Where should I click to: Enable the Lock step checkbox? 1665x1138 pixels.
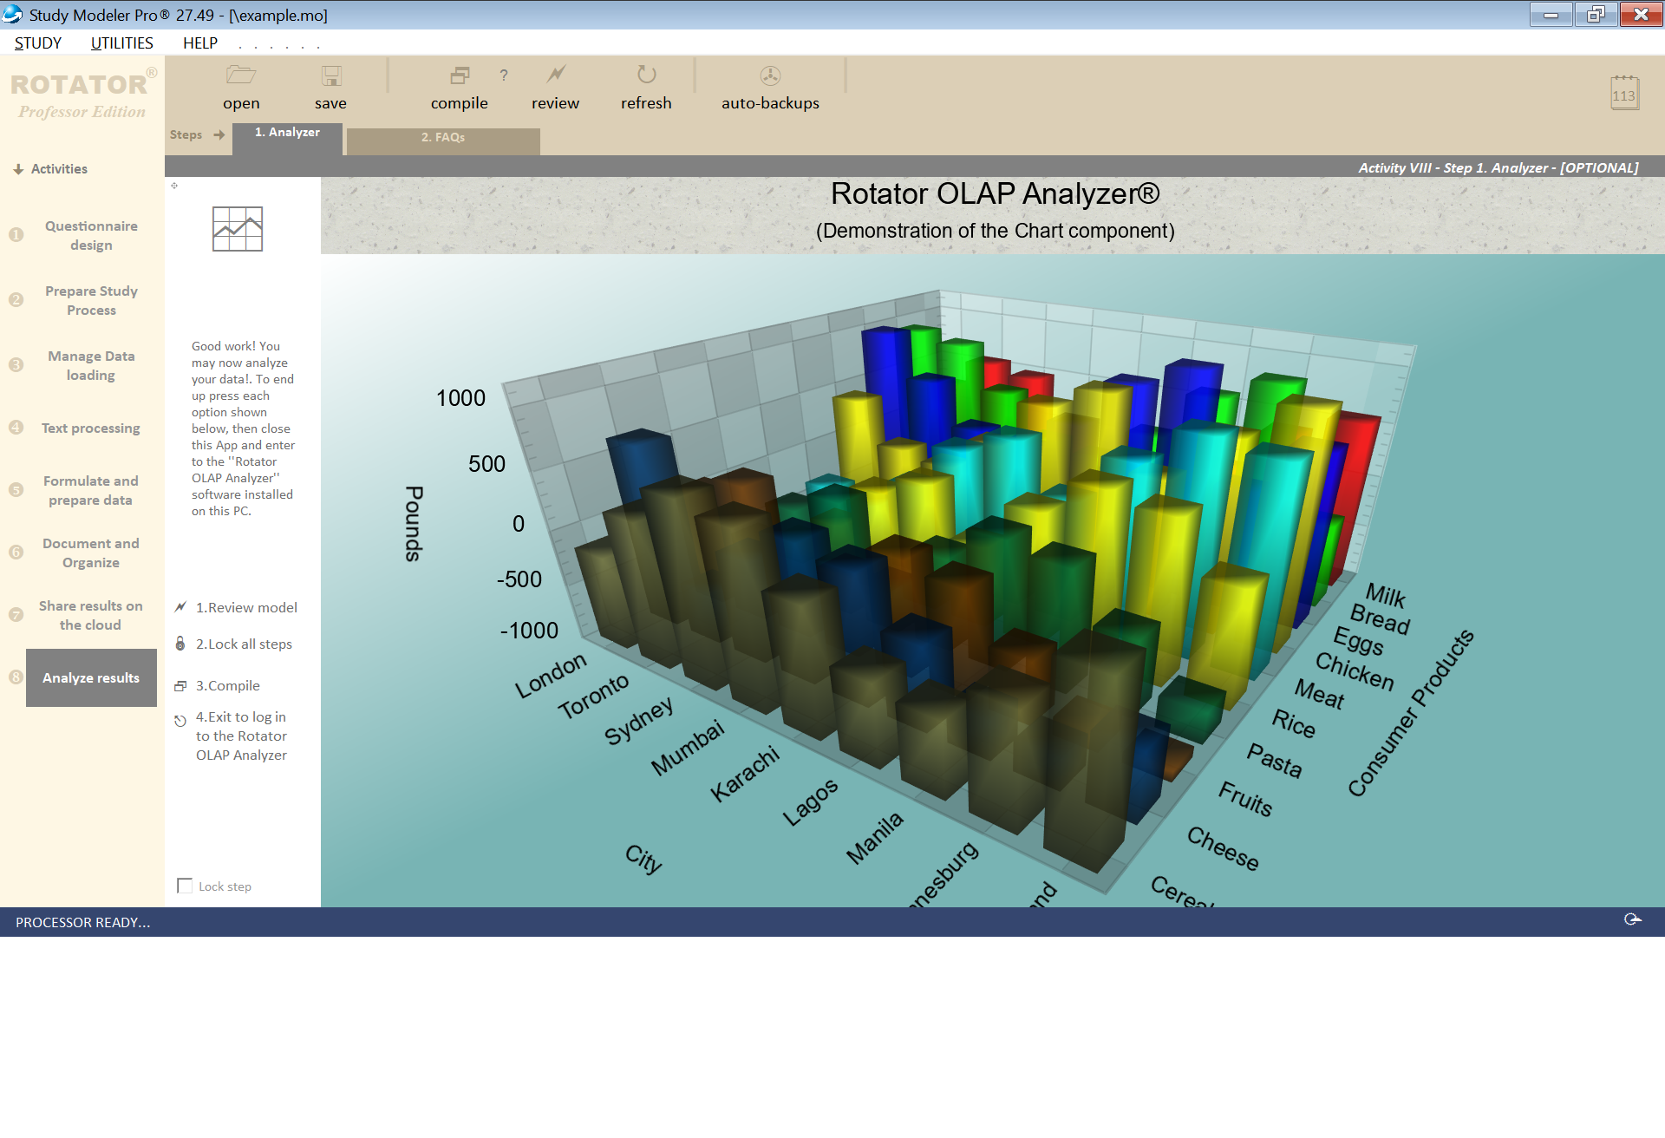[185, 886]
